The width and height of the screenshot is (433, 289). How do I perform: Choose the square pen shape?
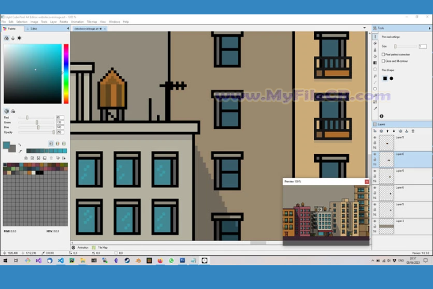pyautogui.click(x=385, y=78)
